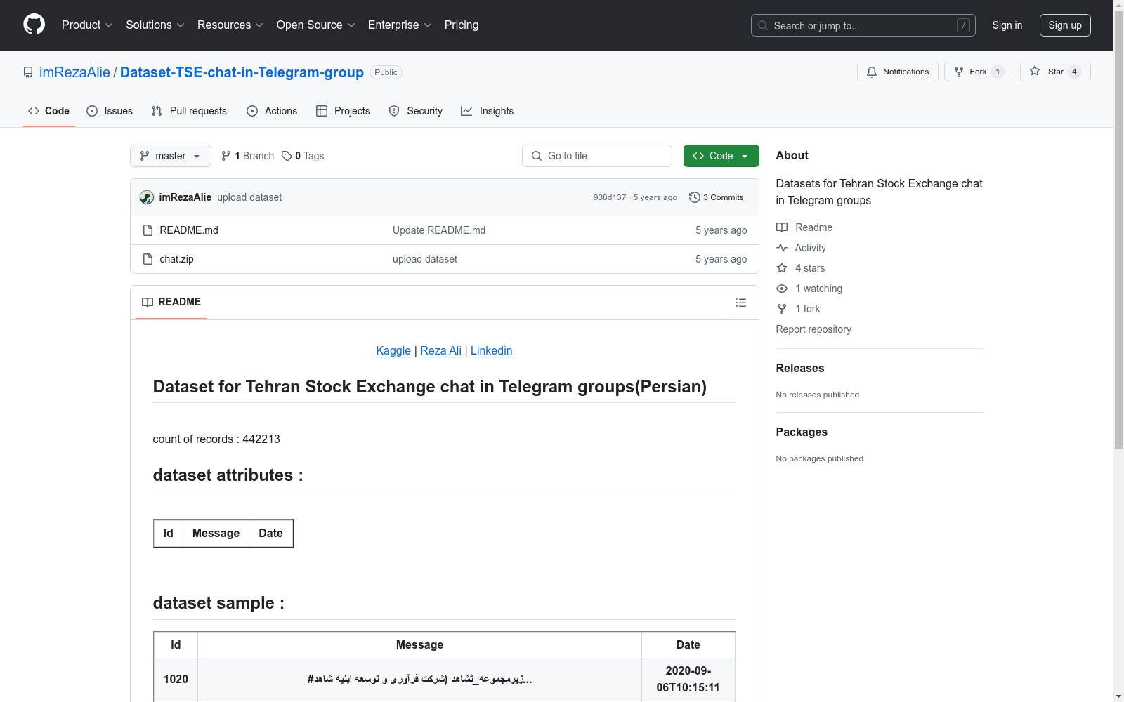Click the Sign in link

[x=1007, y=25]
